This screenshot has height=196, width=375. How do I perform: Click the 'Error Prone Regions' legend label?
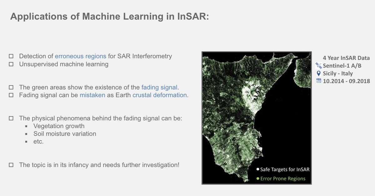pyautogui.click(x=283, y=179)
